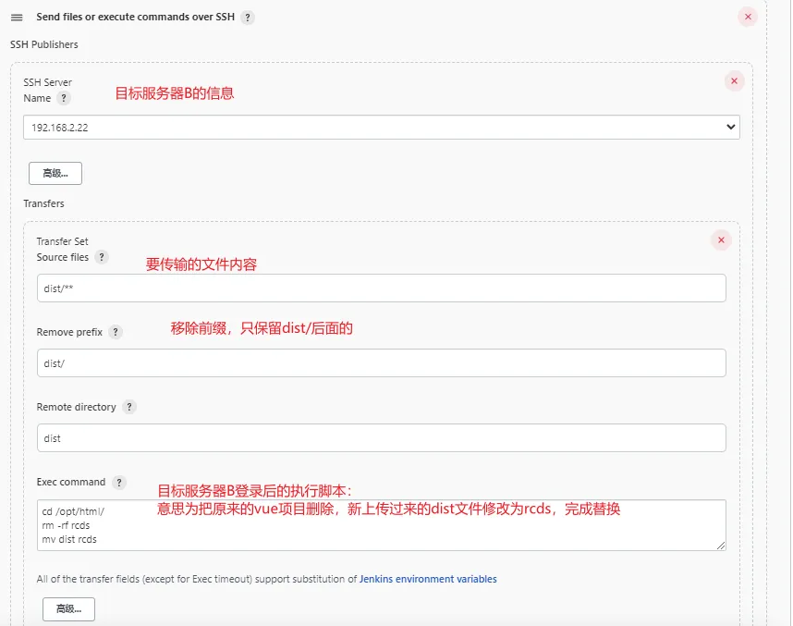Open help icon next to Remove prefix
The width and height of the screenshot is (793, 626).
coord(116,332)
